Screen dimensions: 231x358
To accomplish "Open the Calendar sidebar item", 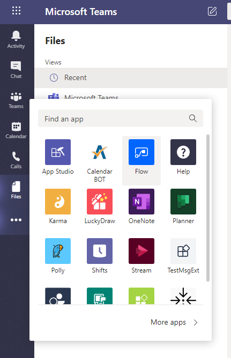I will [16, 130].
